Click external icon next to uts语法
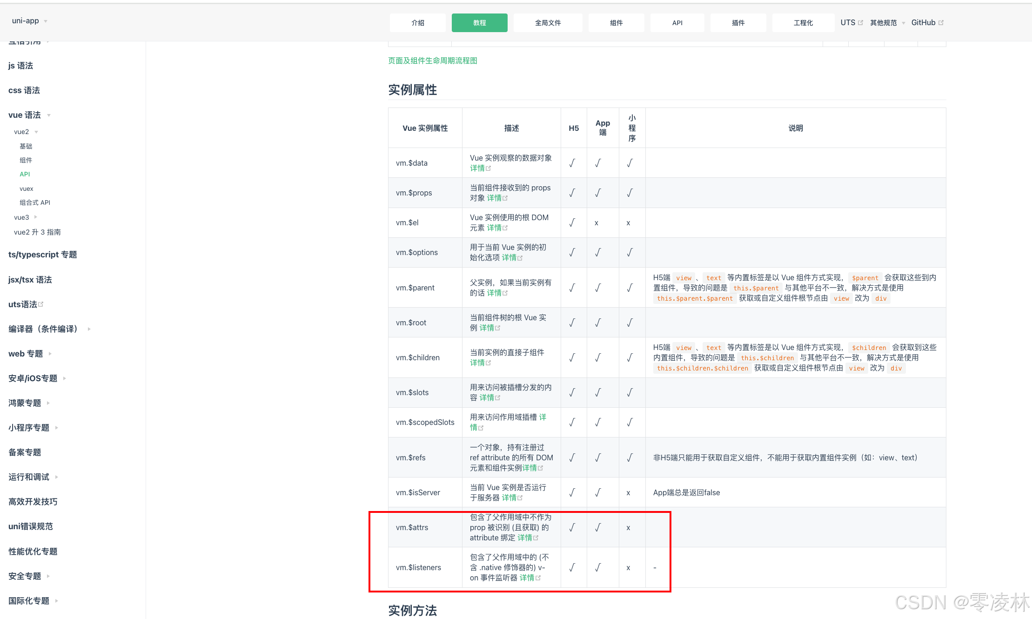The image size is (1032, 619). click(x=41, y=304)
